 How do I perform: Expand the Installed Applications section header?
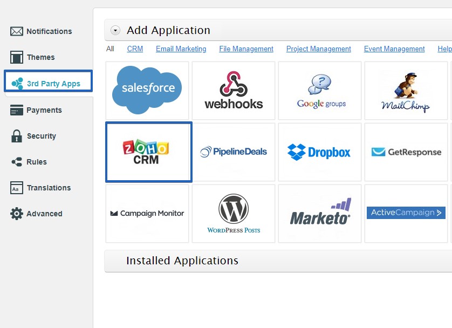(278, 261)
